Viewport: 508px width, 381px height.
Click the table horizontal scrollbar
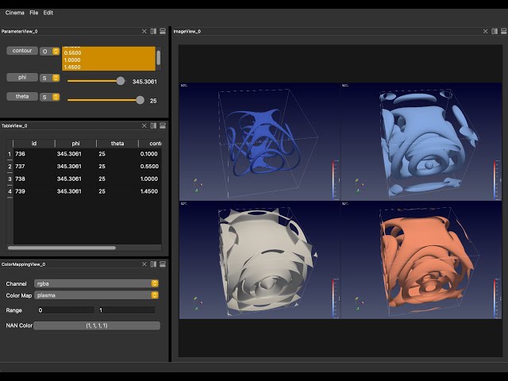(62, 248)
